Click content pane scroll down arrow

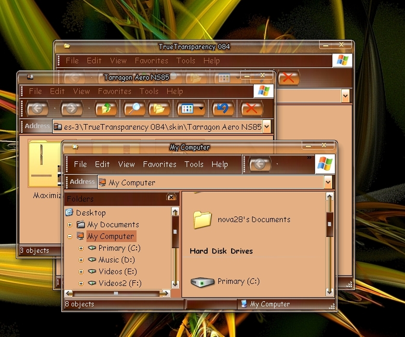tap(330, 291)
